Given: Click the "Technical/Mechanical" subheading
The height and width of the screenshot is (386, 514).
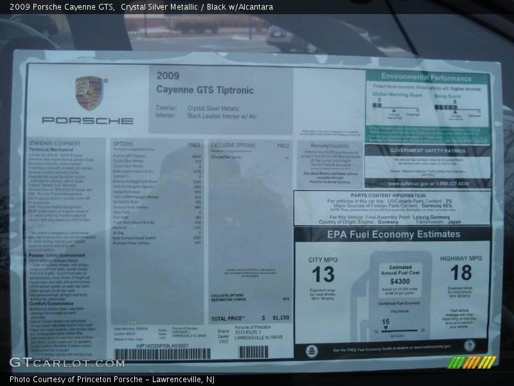Looking at the screenshot, I should [x=51, y=150].
